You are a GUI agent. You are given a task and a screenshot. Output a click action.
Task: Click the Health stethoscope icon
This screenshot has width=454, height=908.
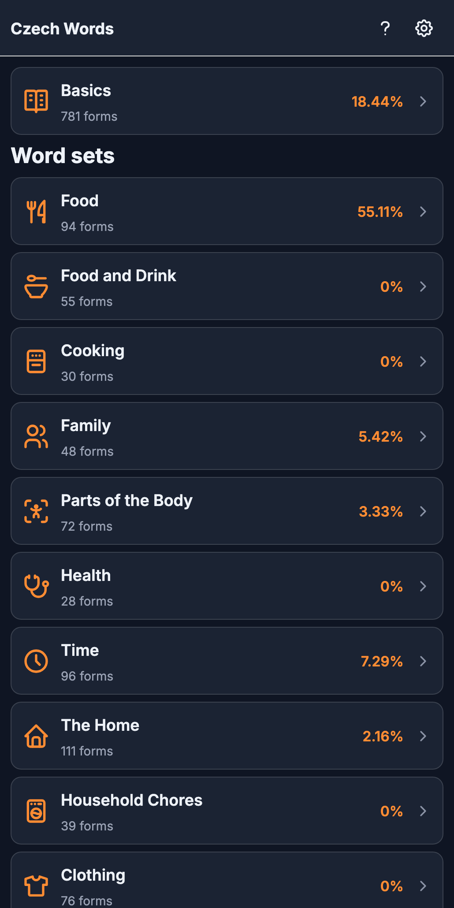pyautogui.click(x=36, y=586)
